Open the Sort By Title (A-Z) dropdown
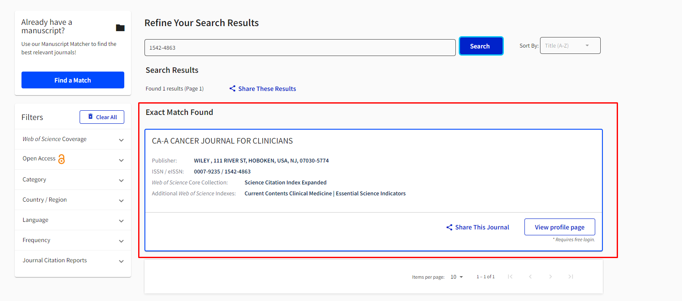682x301 pixels. click(570, 45)
